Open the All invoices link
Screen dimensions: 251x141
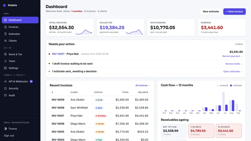pos(143,85)
